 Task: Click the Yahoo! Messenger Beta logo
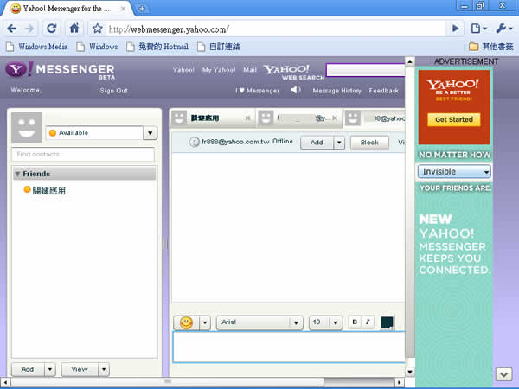(61, 70)
